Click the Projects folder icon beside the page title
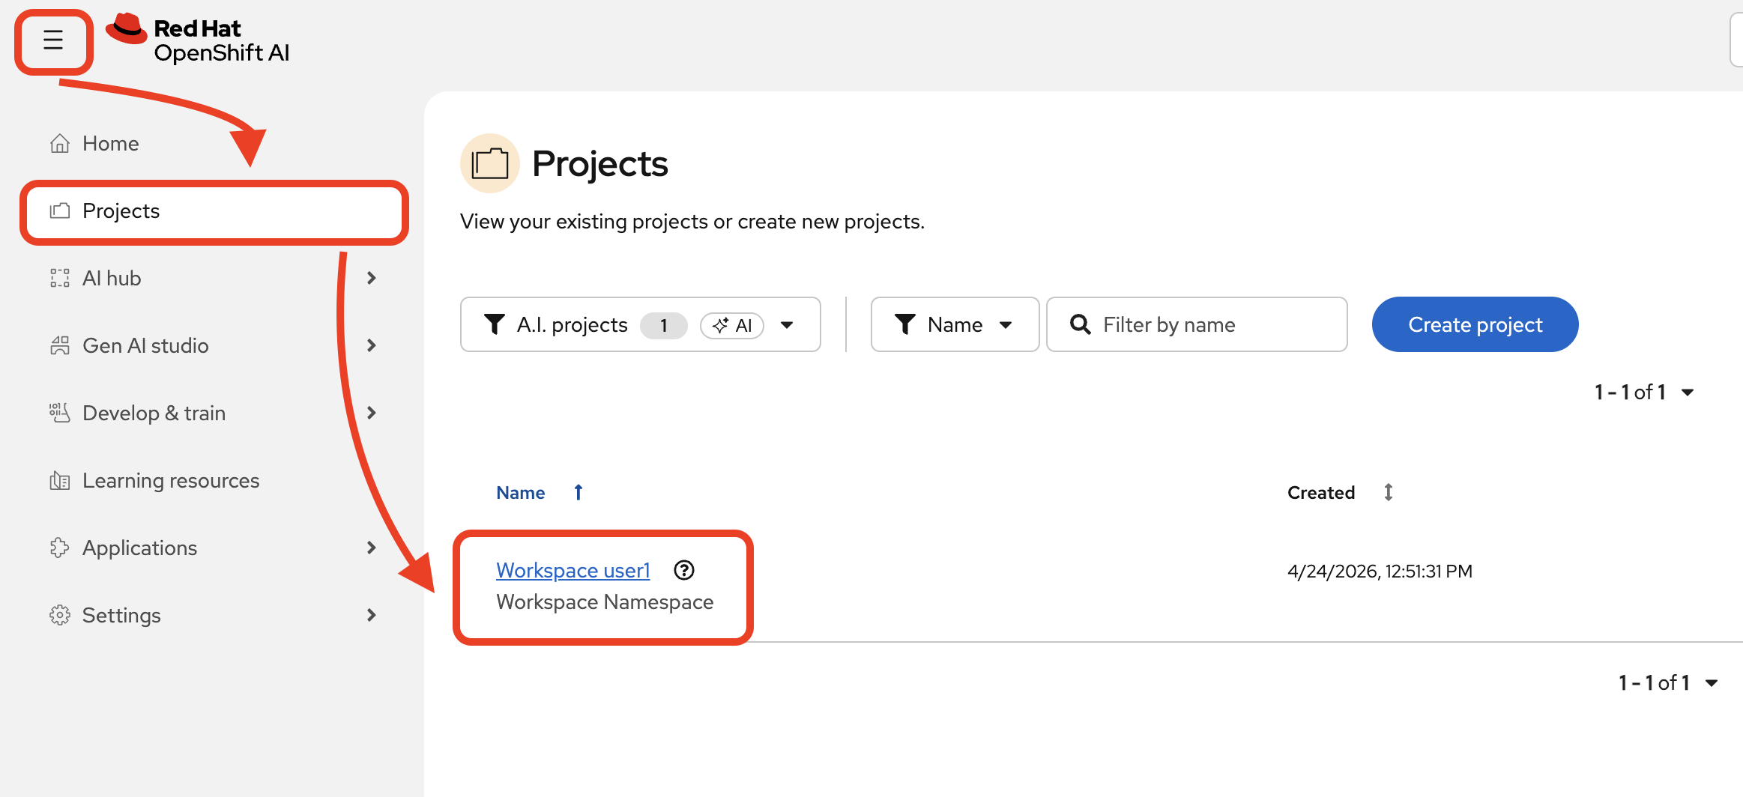 [x=489, y=163]
